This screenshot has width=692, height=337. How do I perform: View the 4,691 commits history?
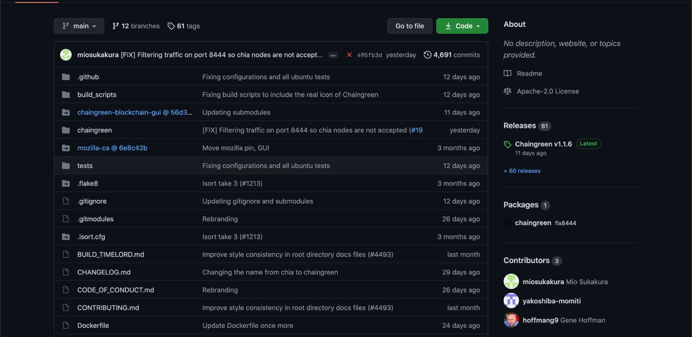coord(451,55)
